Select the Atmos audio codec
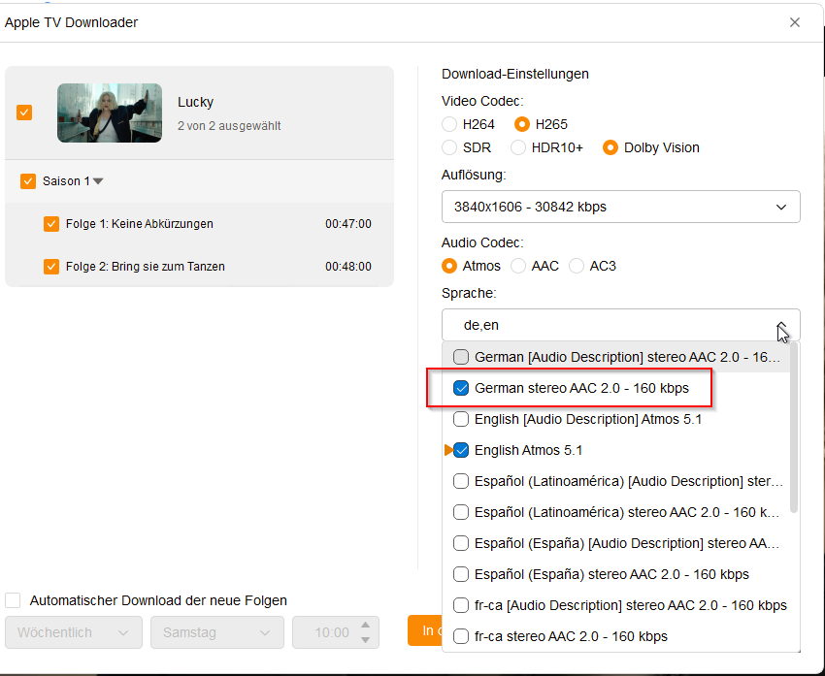Screen dimensions: 825x676 pos(449,266)
